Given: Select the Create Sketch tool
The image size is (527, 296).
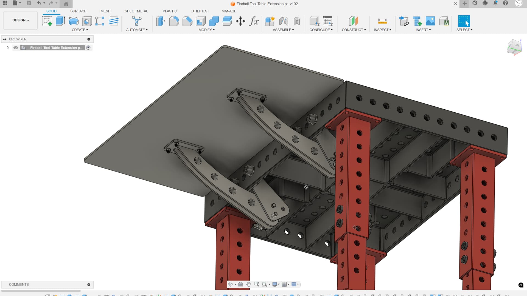Looking at the screenshot, I should tap(47, 21).
